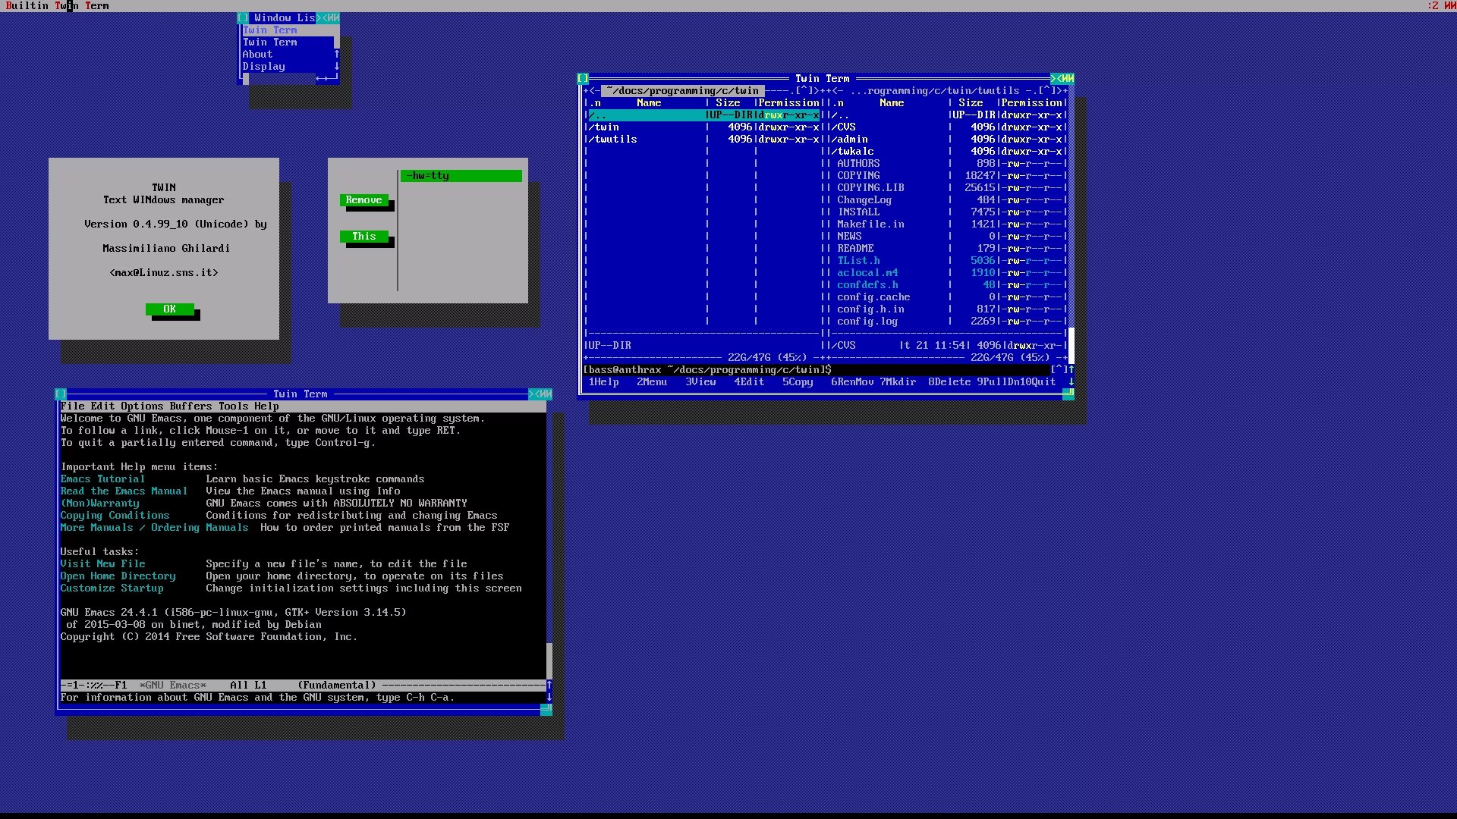Click the 8Delete function key button
Image resolution: width=1457 pixels, height=819 pixels.
click(x=950, y=381)
